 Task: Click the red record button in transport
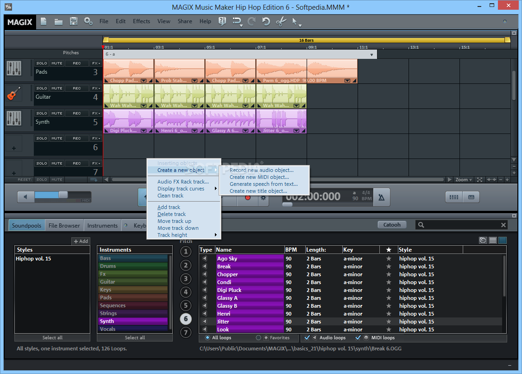click(x=247, y=197)
